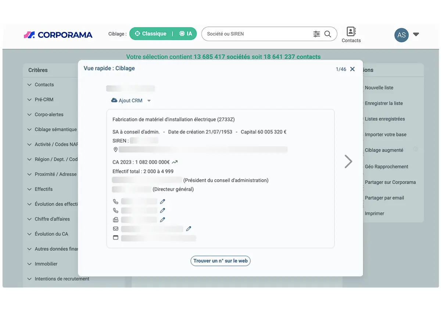Screen dimensions: 441x312
Task: Edit the second phone number
Action: point(162,211)
